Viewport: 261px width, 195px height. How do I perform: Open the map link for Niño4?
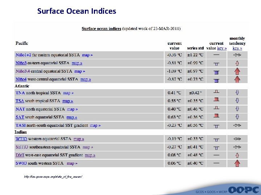(86, 79)
